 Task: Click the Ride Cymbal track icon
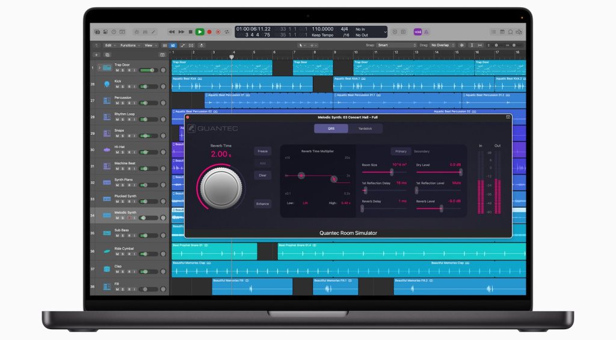pyautogui.click(x=107, y=251)
